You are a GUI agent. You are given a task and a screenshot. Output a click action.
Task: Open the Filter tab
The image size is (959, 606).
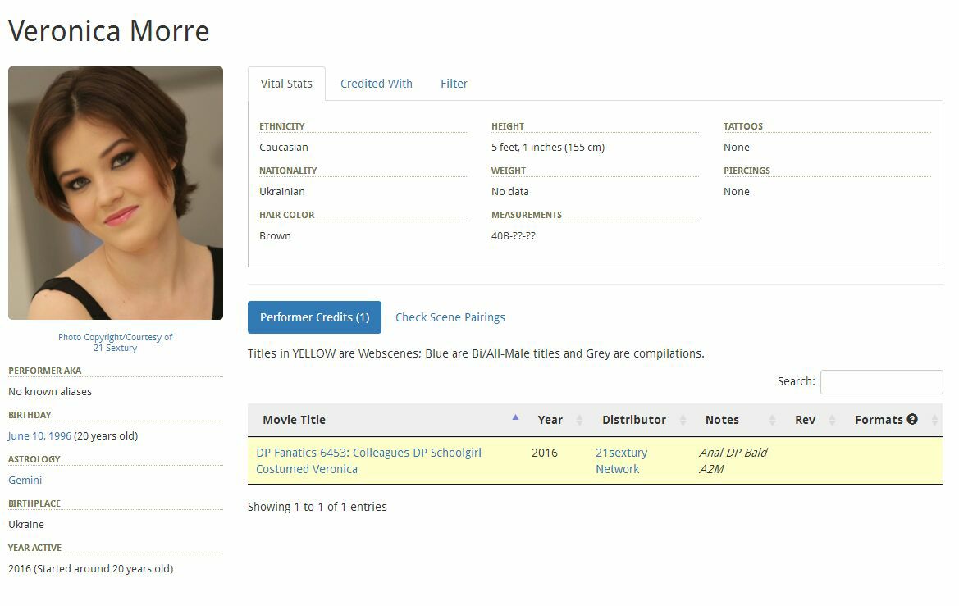[x=454, y=84]
